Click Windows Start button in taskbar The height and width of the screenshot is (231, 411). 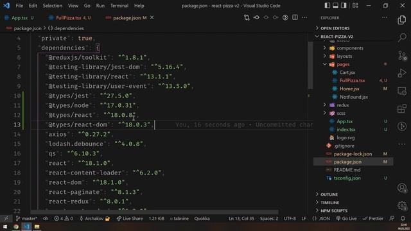(5, 227)
